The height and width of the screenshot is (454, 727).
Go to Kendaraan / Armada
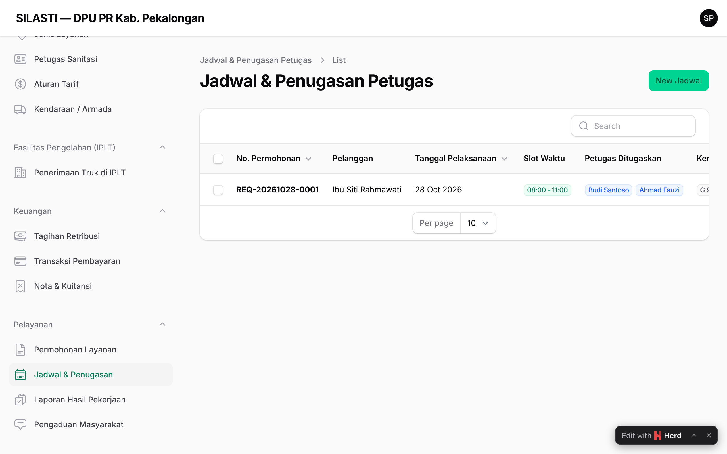tap(90, 109)
